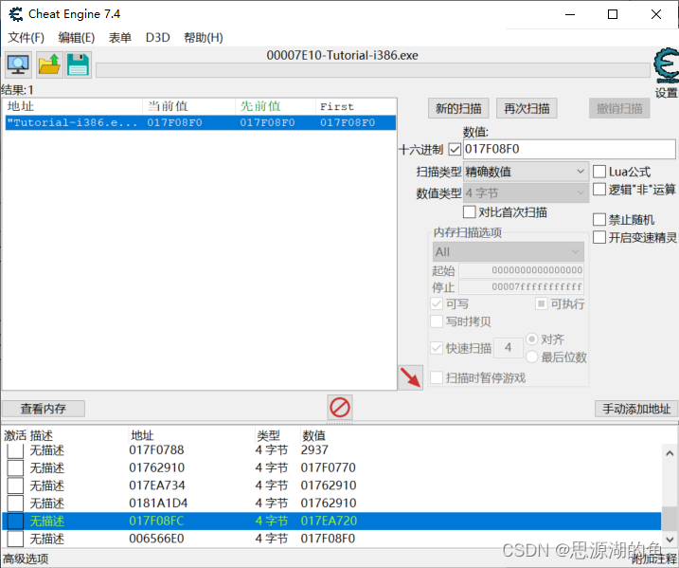This screenshot has height=568, width=679.
Task: Click the fast scan alignment field showing 4
Action: point(509,348)
